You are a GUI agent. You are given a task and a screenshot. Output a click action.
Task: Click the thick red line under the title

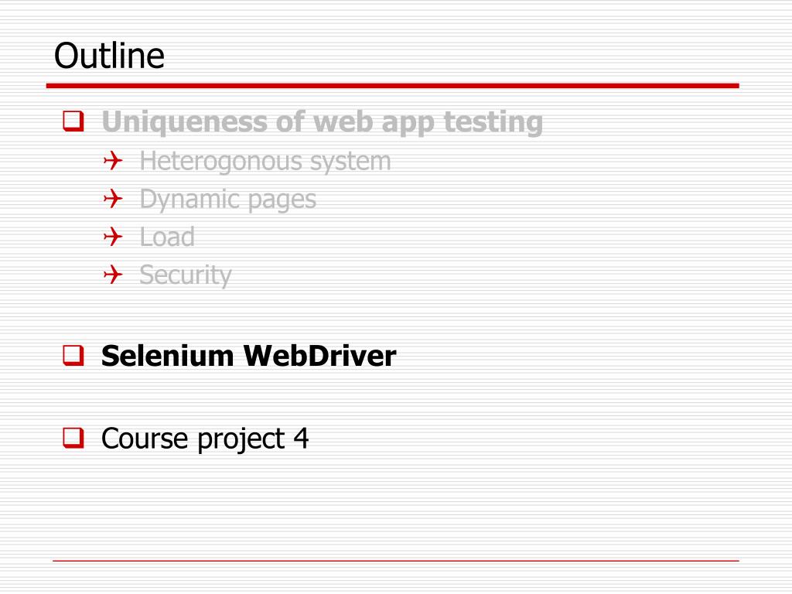[392, 86]
